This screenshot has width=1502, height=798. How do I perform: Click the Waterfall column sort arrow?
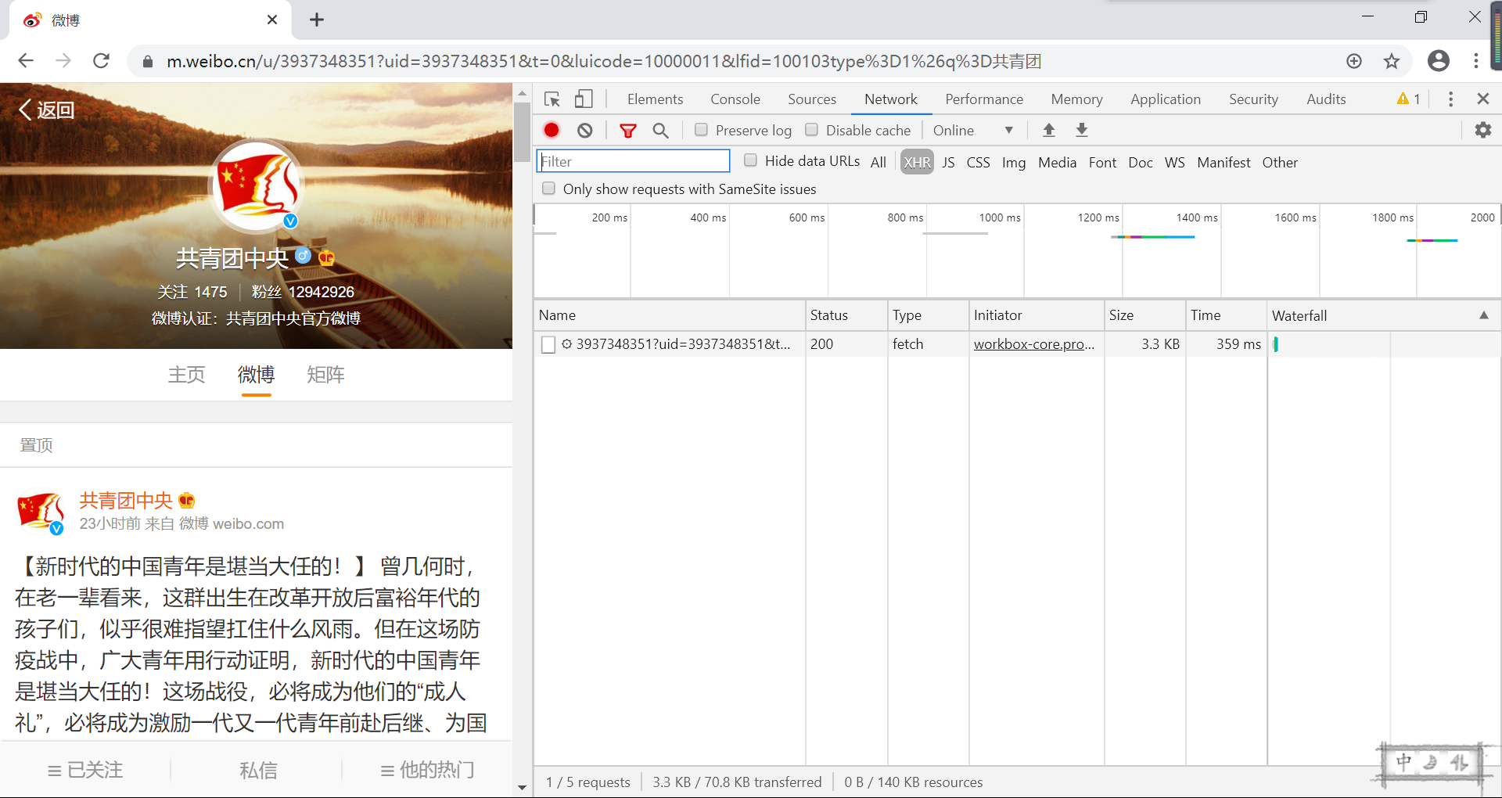tap(1483, 315)
